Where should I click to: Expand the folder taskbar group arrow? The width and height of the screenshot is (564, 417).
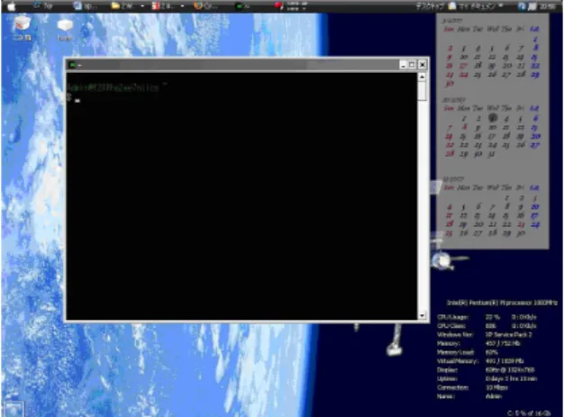(x=142, y=6)
